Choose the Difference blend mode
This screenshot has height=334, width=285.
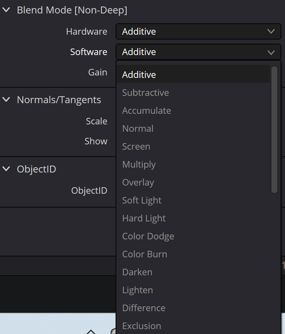[x=193, y=308]
